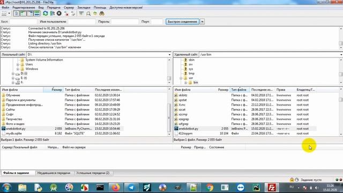Sort remote files by Тип файла column
Screen dimensions: 343x193
(240, 90)
